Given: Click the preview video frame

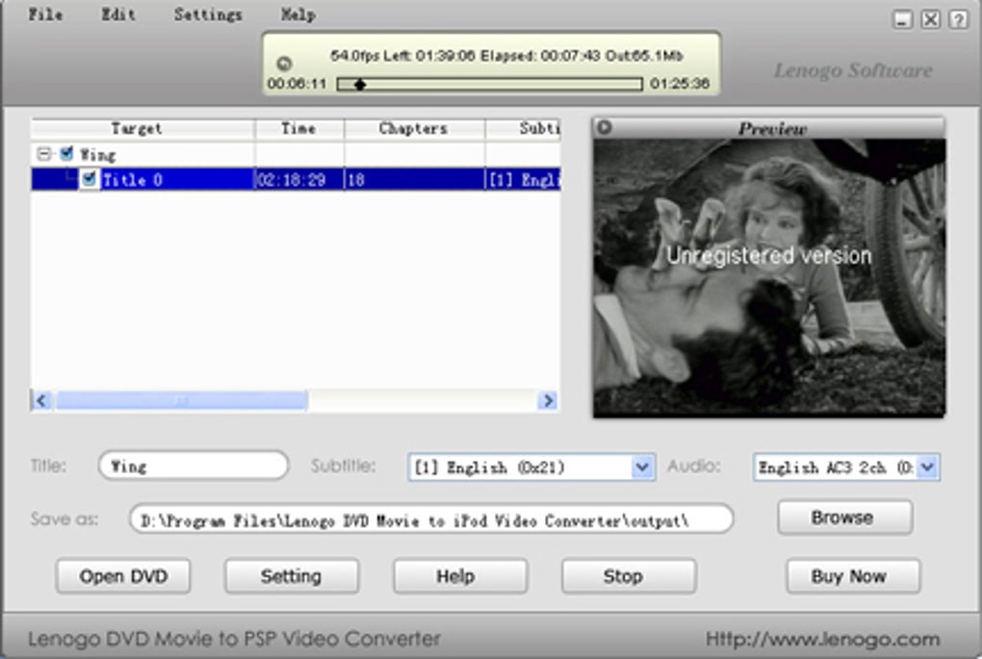Looking at the screenshot, I should pyautogui.click(x=769, y=278).
